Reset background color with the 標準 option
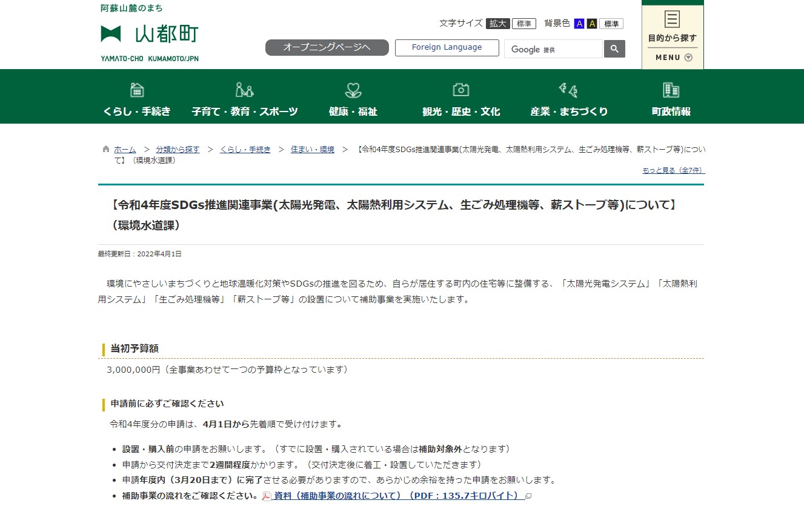The image size is (804, 523). [x=611, y=24]
